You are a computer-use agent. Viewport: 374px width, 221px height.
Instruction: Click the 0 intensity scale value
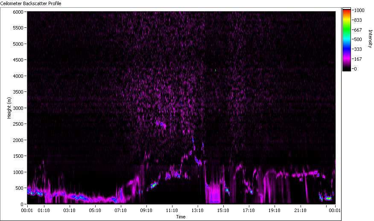(x=355, y=69)
